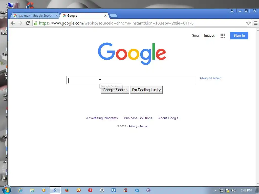Open the white Opera icon on taskbar
The height and width of the screenshot is (194, 259).
(102, 190)
